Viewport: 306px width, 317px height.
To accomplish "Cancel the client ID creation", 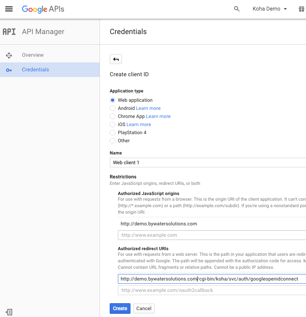I will click(144, 308).
